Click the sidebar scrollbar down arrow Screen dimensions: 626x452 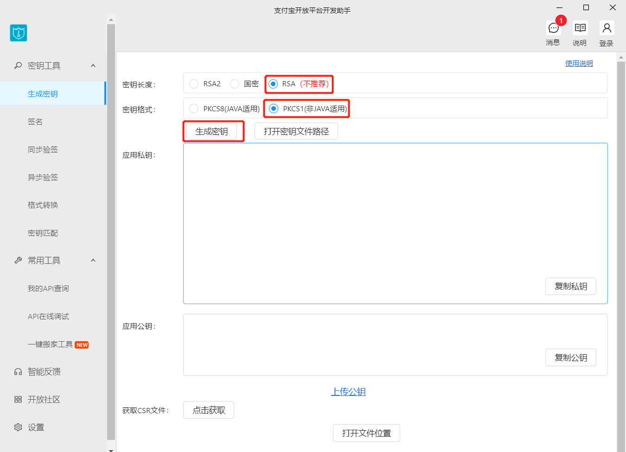(x=111, y=449)
